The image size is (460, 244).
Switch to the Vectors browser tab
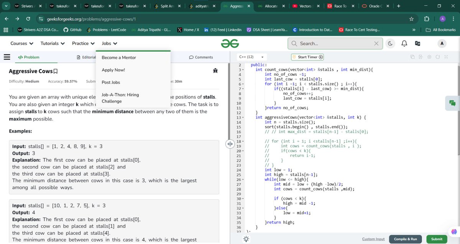point(306,6)
